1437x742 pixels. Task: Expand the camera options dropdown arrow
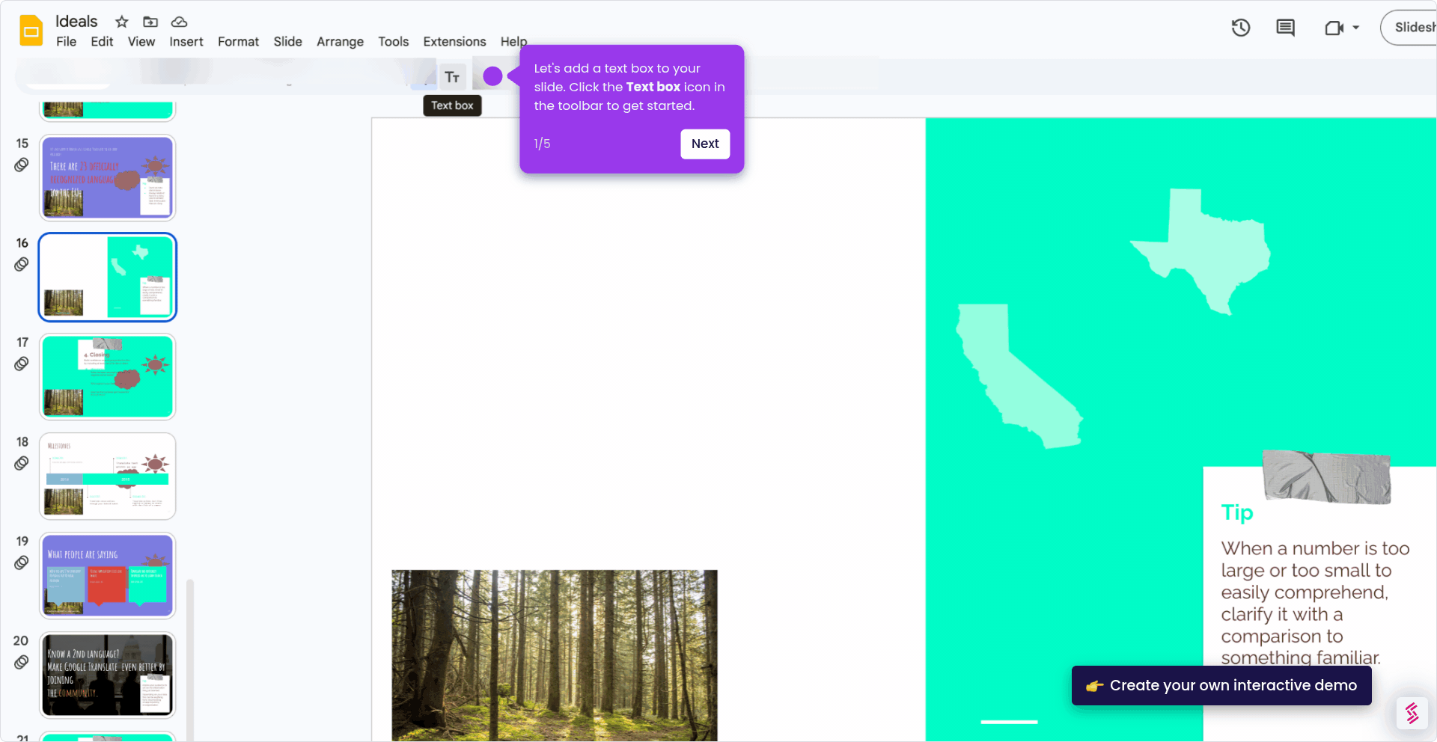pos(1356,28)
